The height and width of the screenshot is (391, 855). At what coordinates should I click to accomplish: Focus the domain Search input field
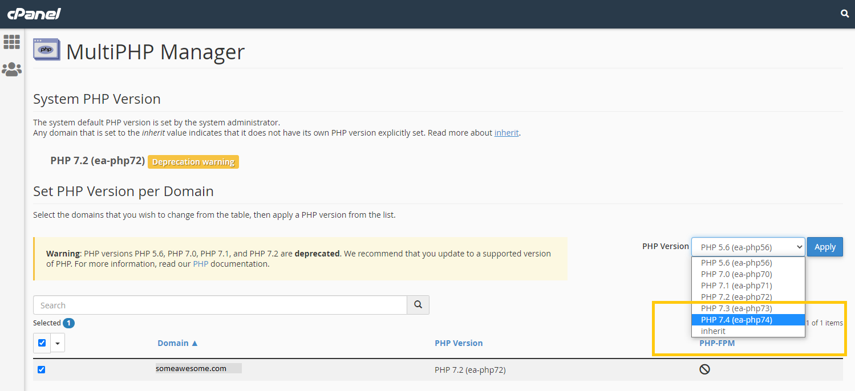click(x=220, y=305)
